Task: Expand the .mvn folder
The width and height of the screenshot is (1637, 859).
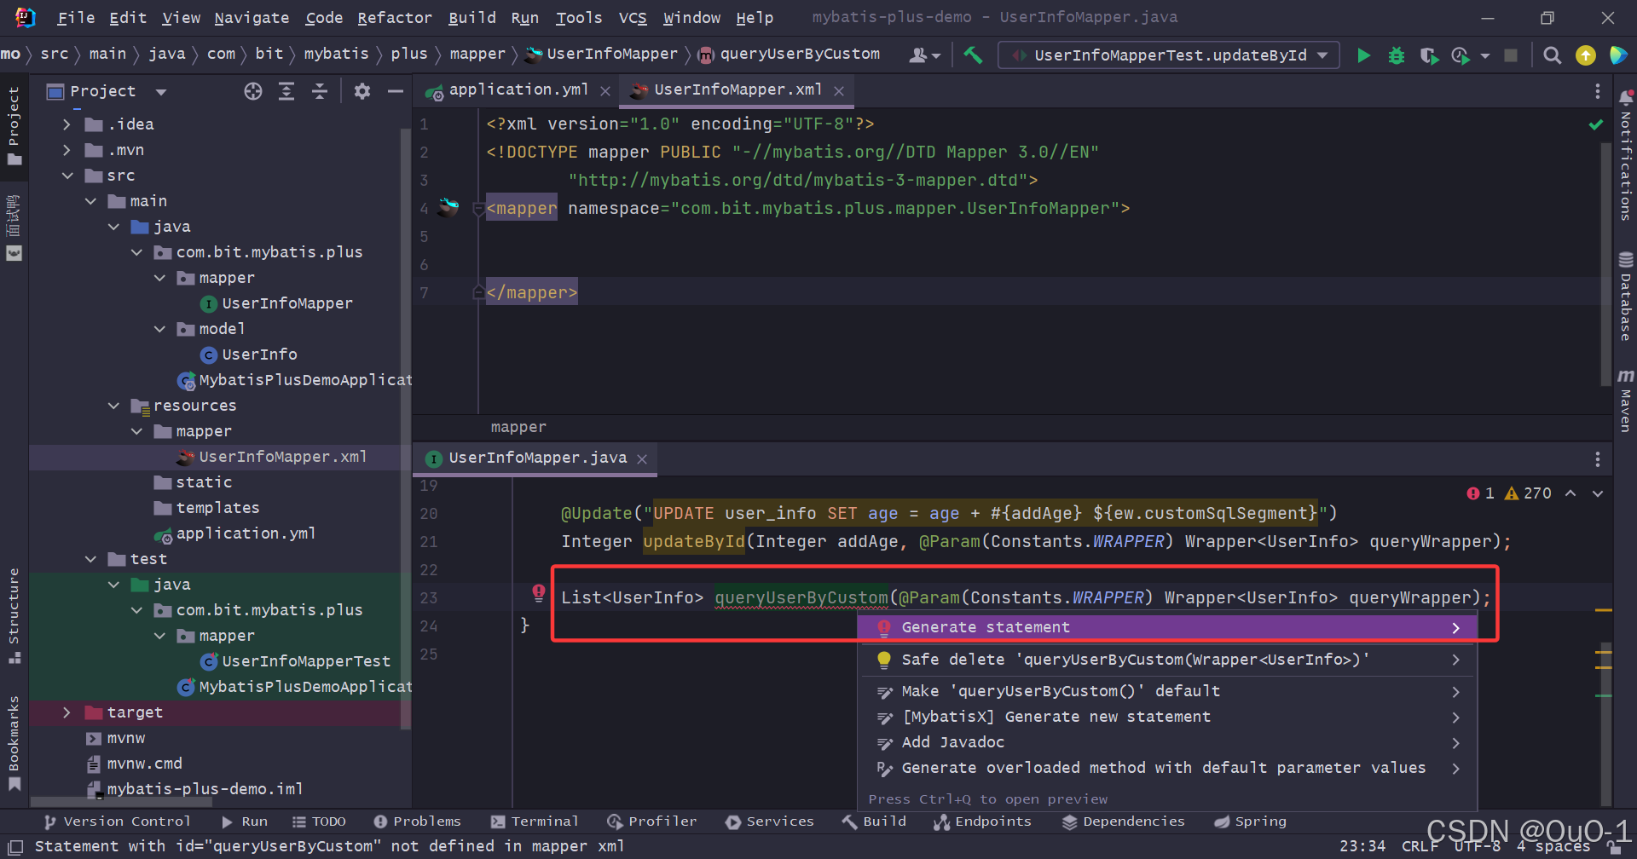Action: [x=67, y=150]
